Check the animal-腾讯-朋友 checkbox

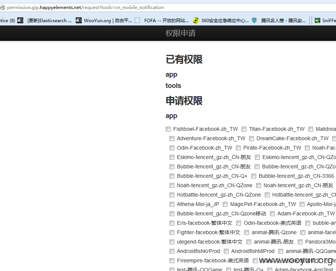click(249, 242)
